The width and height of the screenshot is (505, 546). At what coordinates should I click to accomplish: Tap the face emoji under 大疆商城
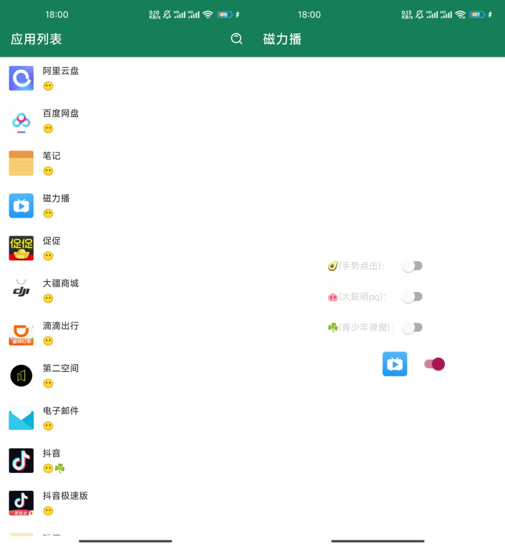pos(48,298)
